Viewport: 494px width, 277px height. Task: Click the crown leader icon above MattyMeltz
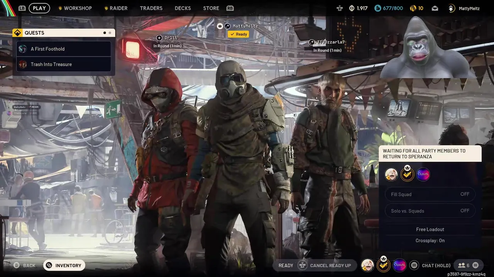pos(220,26)
